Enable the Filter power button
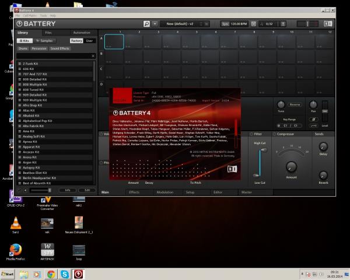 tap(251, 134)
